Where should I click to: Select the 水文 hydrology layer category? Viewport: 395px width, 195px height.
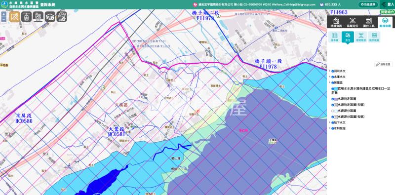tap(348, 37)
